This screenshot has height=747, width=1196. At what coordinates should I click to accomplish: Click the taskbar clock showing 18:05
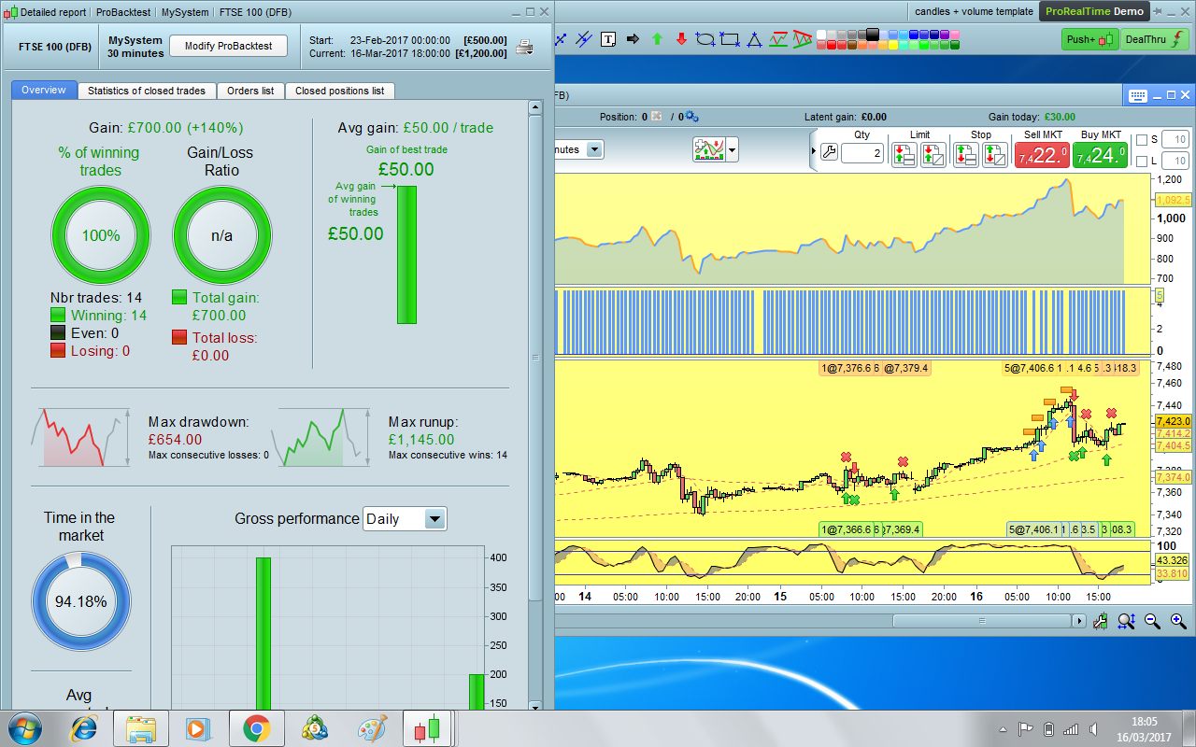pos(1144,721)
